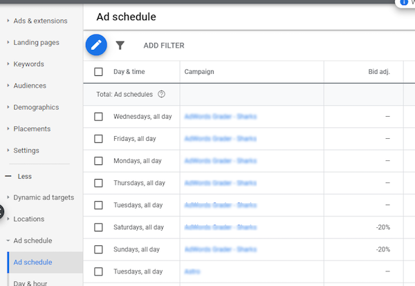The image size is (415, 286).
Task: Sort by Day & time column header
Action: point(129,72)
